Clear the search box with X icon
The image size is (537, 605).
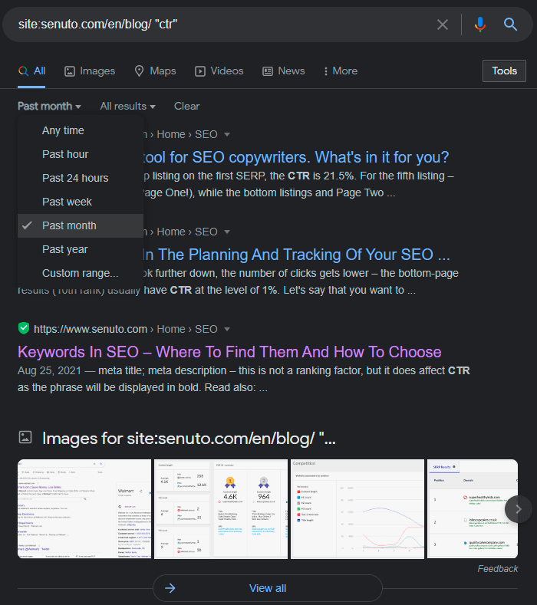443,25
